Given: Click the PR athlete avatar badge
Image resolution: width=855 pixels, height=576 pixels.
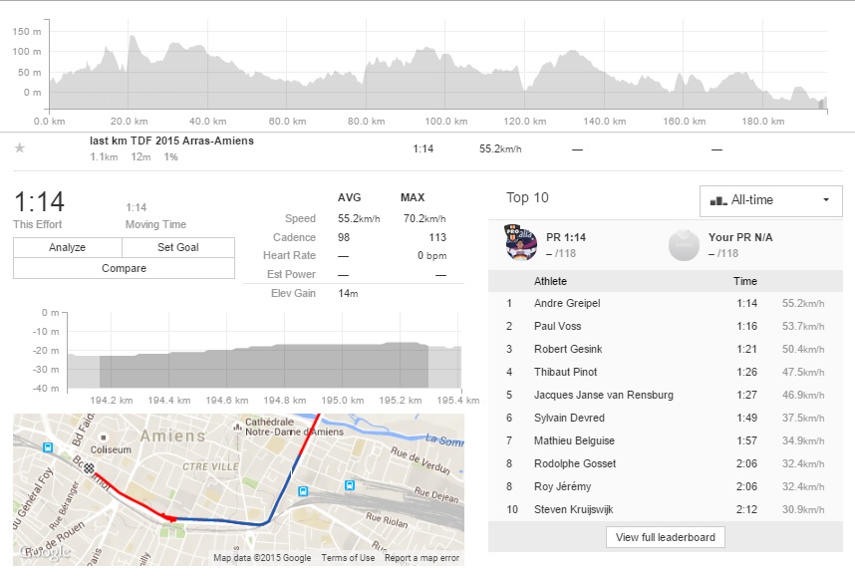Looking at the screenshot, I should (x=521, y=244).
